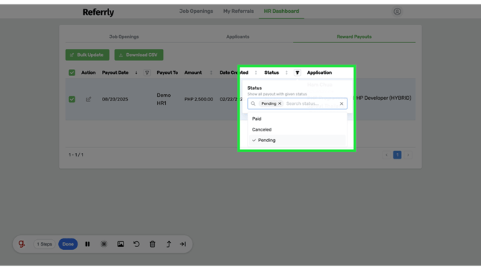Click the Download CSV button
This screenshot has width=481, height=270.
(139, 55)
